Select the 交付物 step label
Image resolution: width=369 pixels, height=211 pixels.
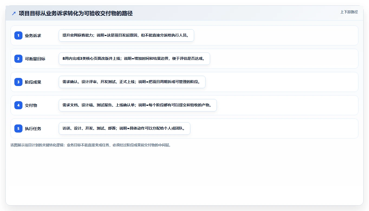(31, 105)
